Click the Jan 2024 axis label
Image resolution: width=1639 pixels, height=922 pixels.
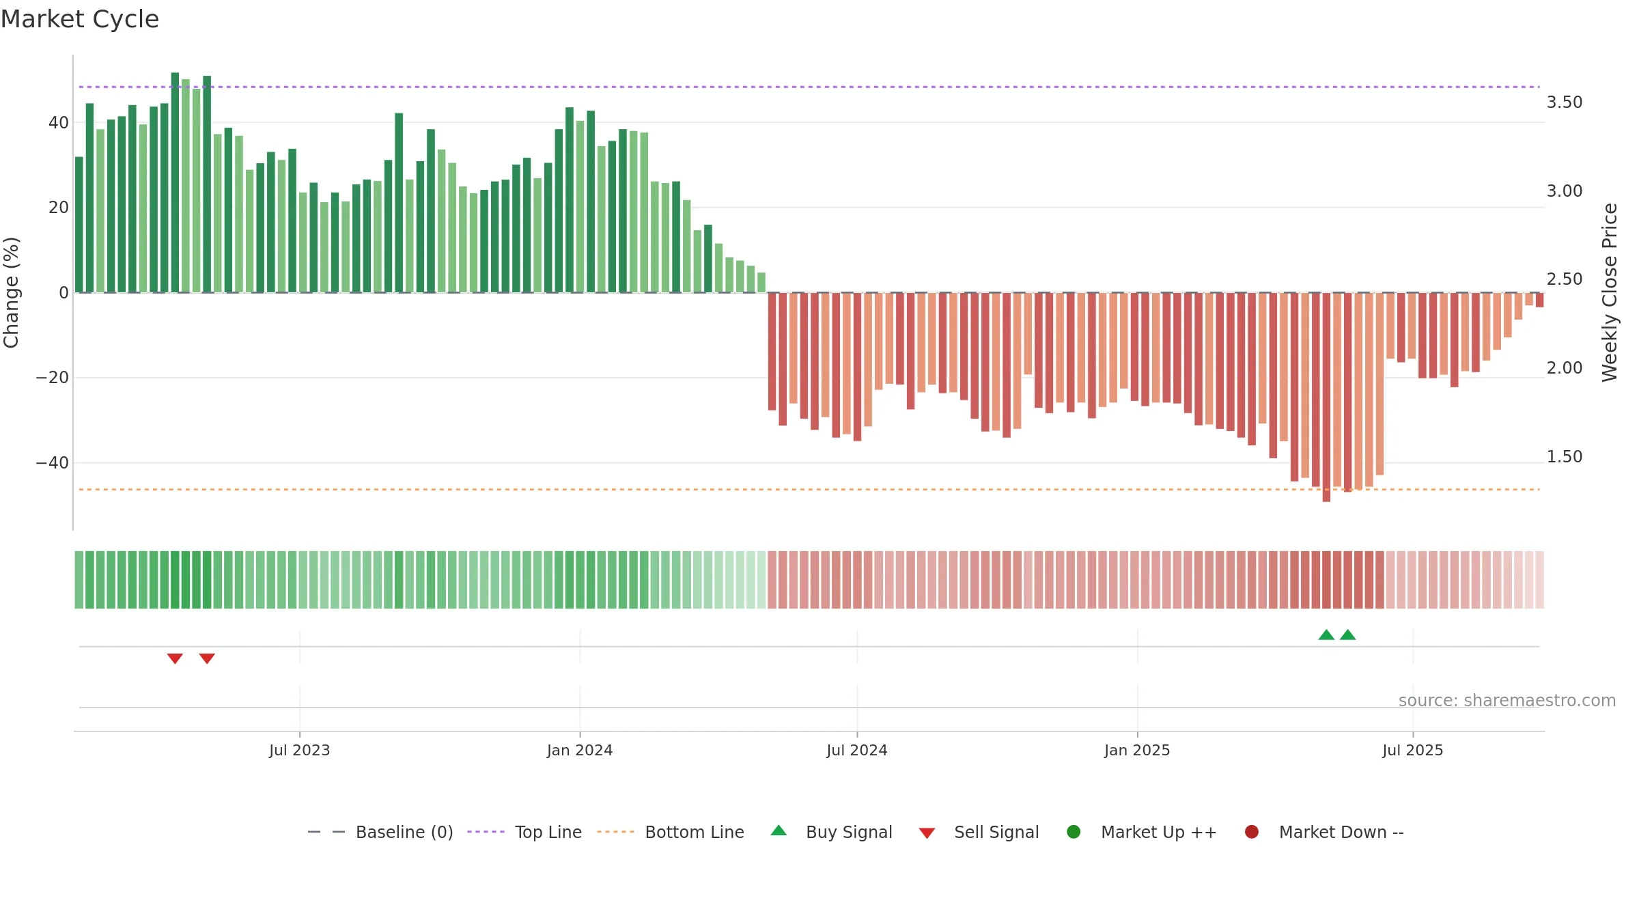coord(580,751)
